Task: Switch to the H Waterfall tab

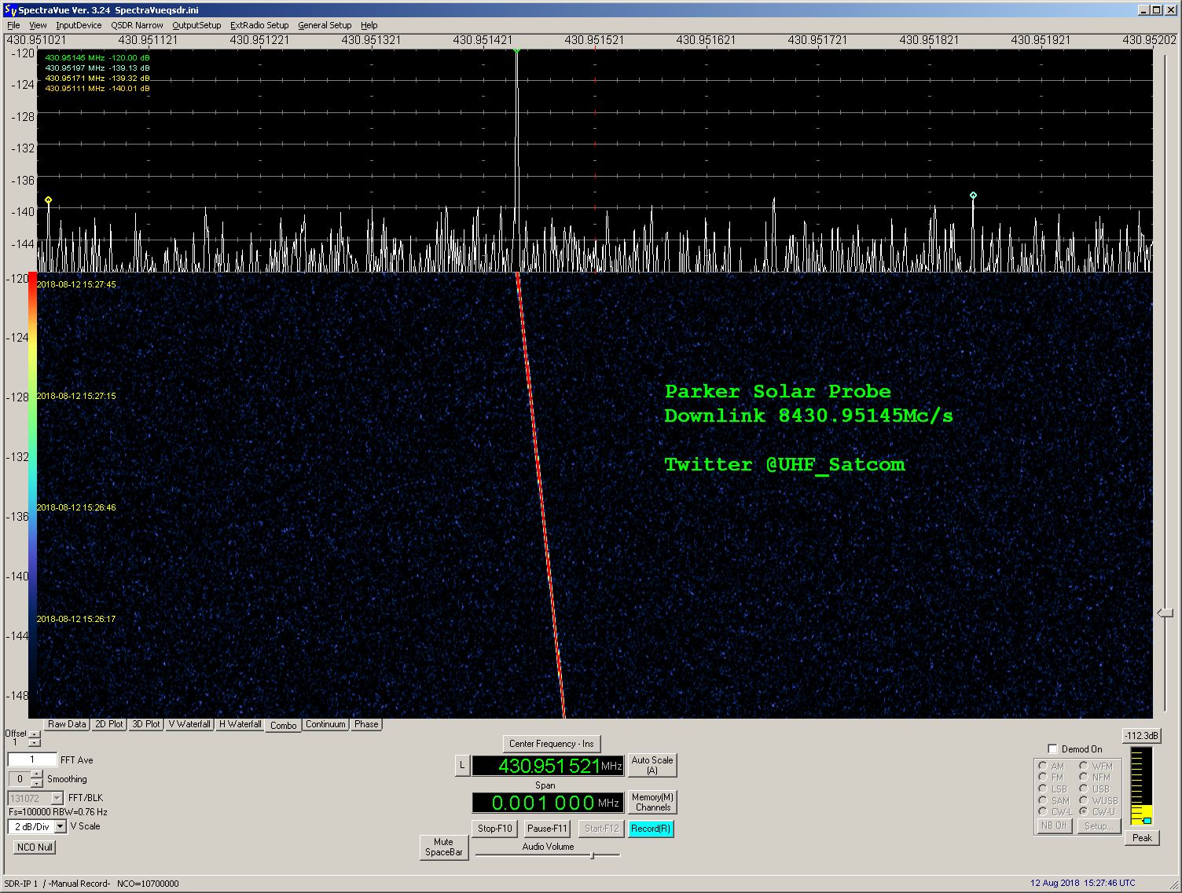Action: click(240, 724)
